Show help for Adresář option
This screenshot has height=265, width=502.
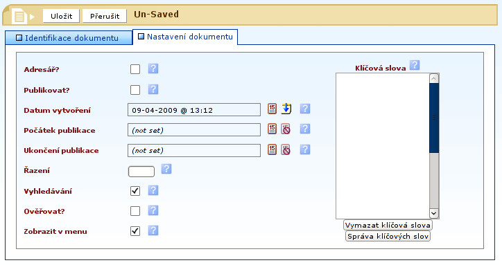(x=153, y=68)
